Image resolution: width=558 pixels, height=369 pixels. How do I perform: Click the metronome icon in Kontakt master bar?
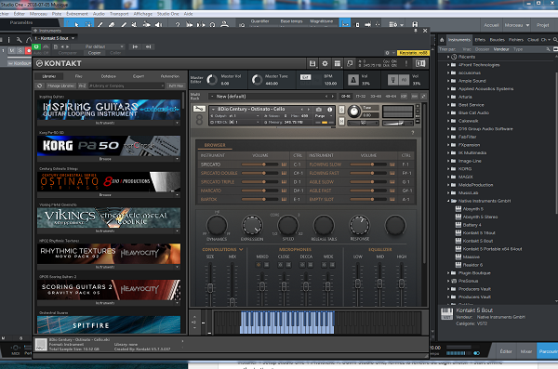(x=353, y=80)
